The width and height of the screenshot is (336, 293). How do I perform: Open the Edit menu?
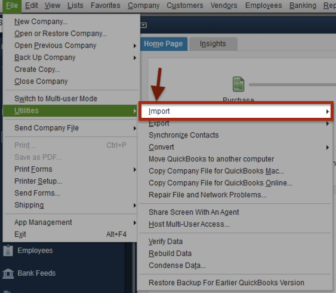click(x=31, y=5)
